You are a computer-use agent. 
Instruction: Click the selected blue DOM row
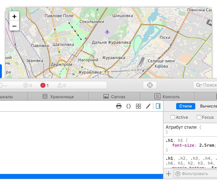[x=81, y=176]
